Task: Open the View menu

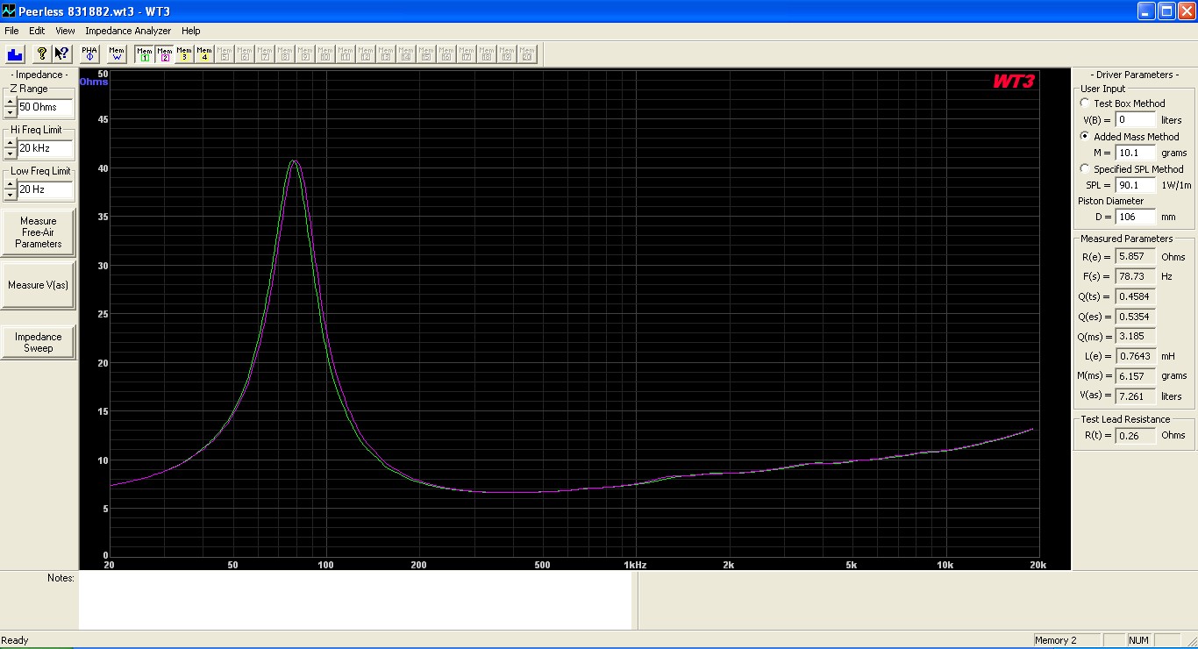Action: point(65,31)
